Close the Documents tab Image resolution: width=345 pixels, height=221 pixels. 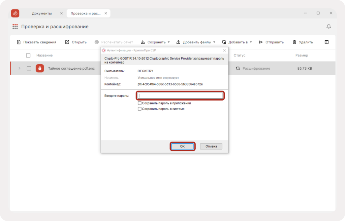click(x=61, y=13)
